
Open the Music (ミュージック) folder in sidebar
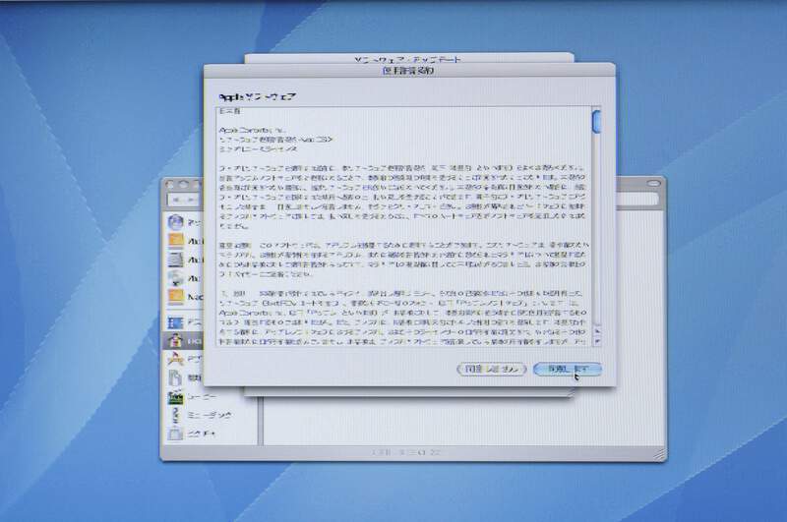[176, 415]
